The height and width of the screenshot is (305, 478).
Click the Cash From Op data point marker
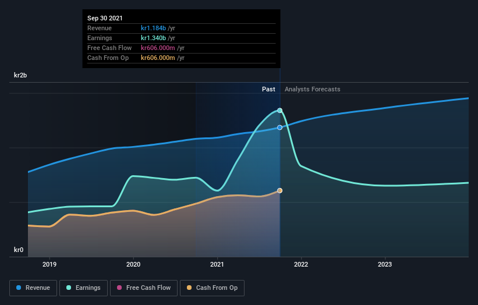(279, 190)
